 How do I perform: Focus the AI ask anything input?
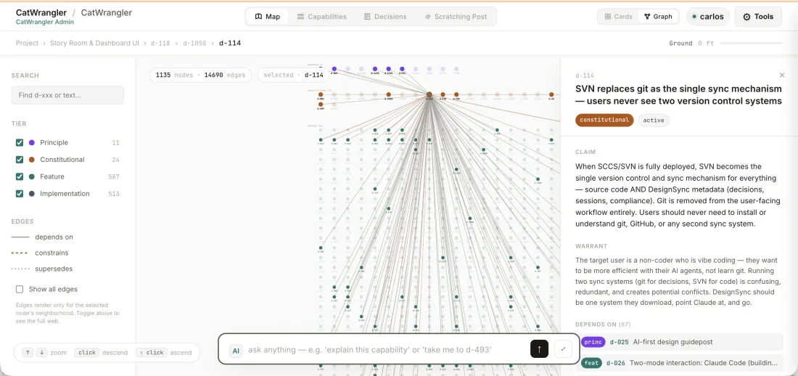[387, 350]
